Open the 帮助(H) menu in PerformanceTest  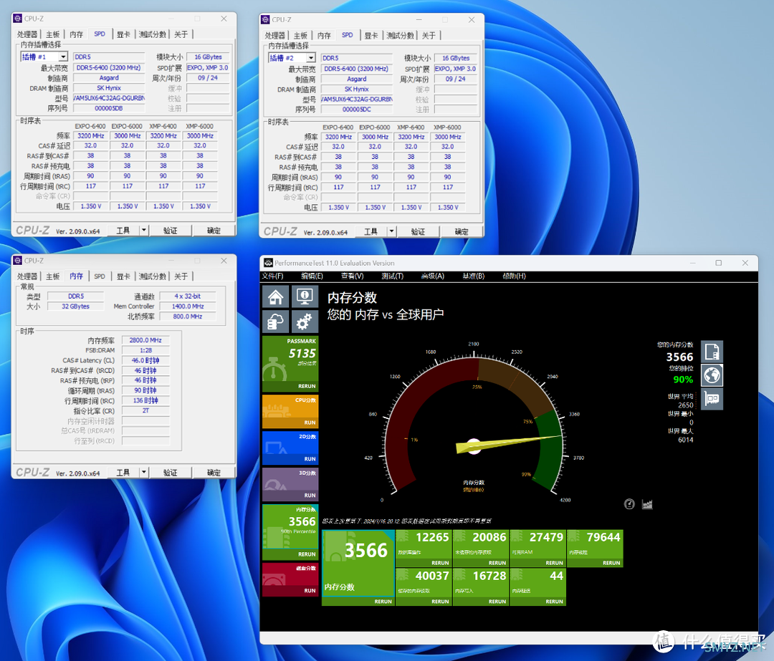coord(514,276)
